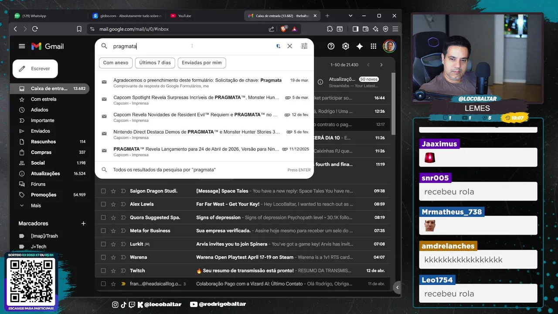This screenshot has height=314, width=558.
Task: Open Google account profile avatar
Action: (389, 46)
